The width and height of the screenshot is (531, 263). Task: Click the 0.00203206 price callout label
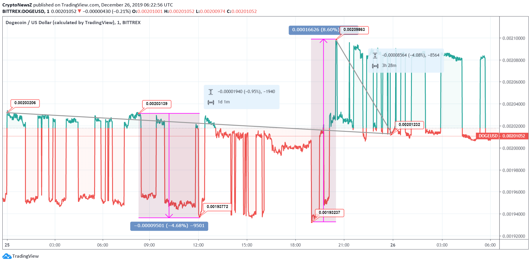coord(25,103)
